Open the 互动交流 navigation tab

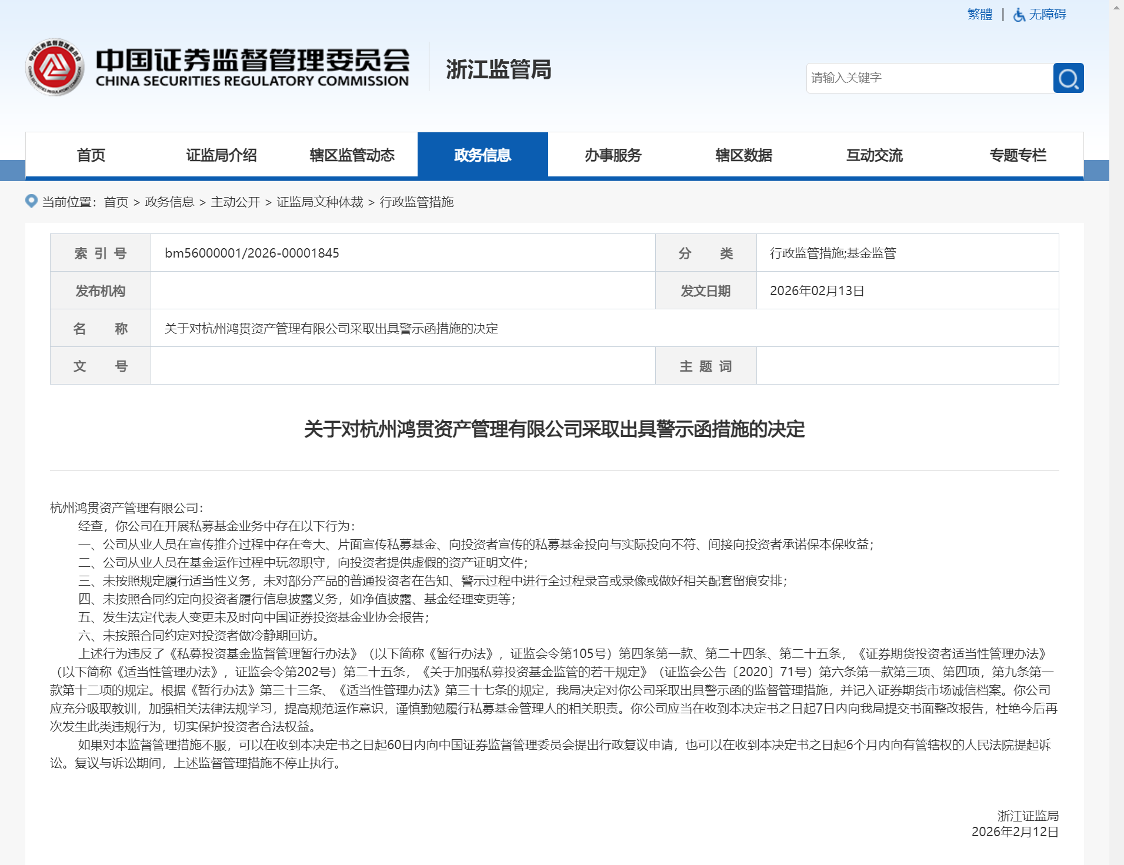click(874, 155)
